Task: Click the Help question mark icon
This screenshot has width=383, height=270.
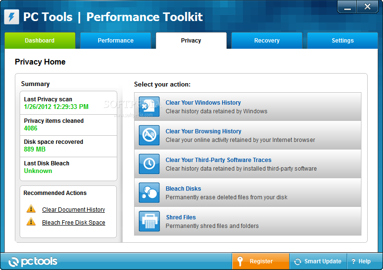Action: (353, 261)
